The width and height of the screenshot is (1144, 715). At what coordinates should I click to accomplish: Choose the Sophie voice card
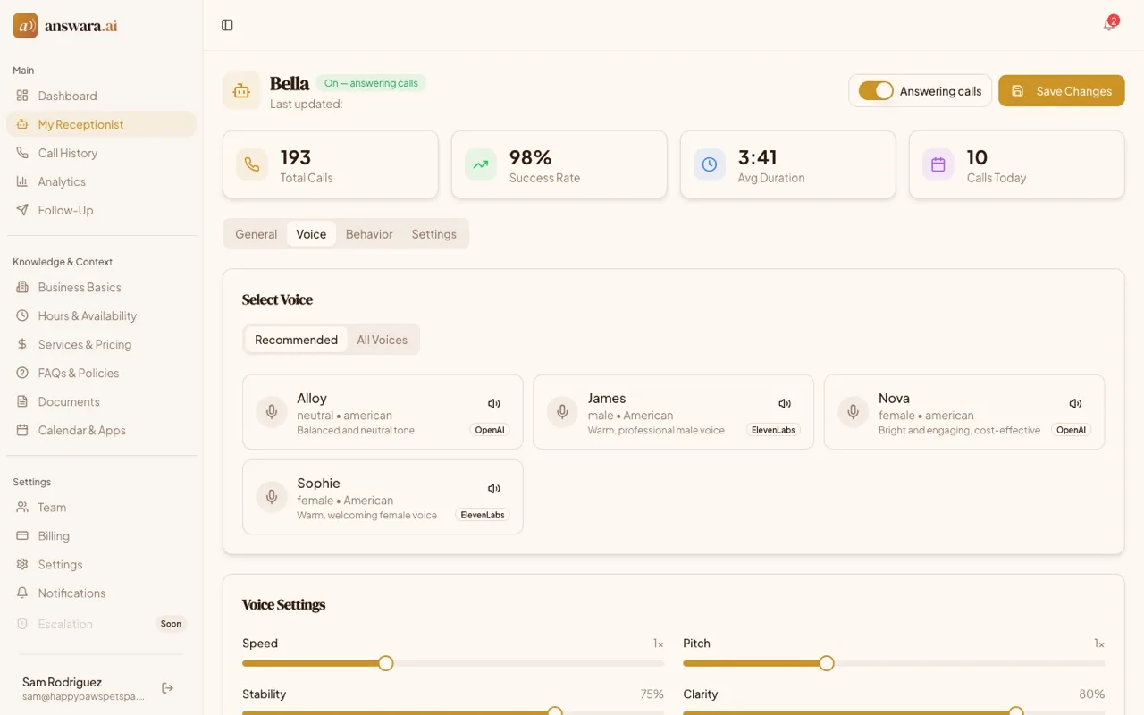pyautogui.click(x=383, y=497)
